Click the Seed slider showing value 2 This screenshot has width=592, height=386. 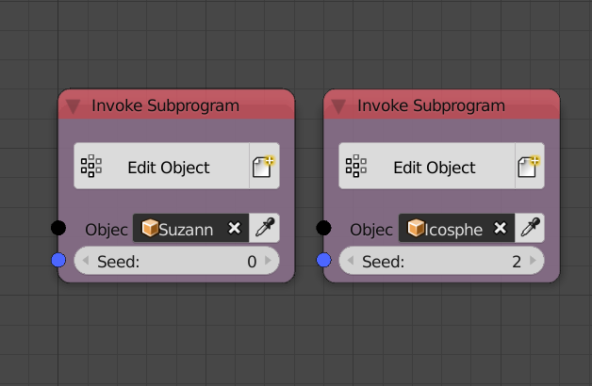point(442,261)
